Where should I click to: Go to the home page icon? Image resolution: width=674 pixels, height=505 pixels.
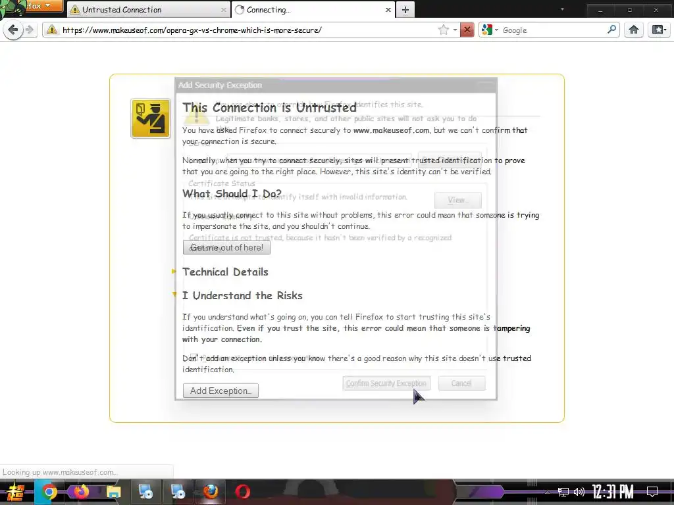tap(634, 30)
